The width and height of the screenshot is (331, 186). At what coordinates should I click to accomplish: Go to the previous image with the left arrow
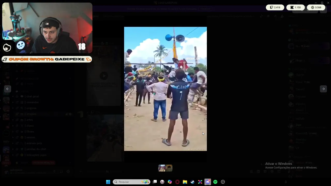pos(7,89)
